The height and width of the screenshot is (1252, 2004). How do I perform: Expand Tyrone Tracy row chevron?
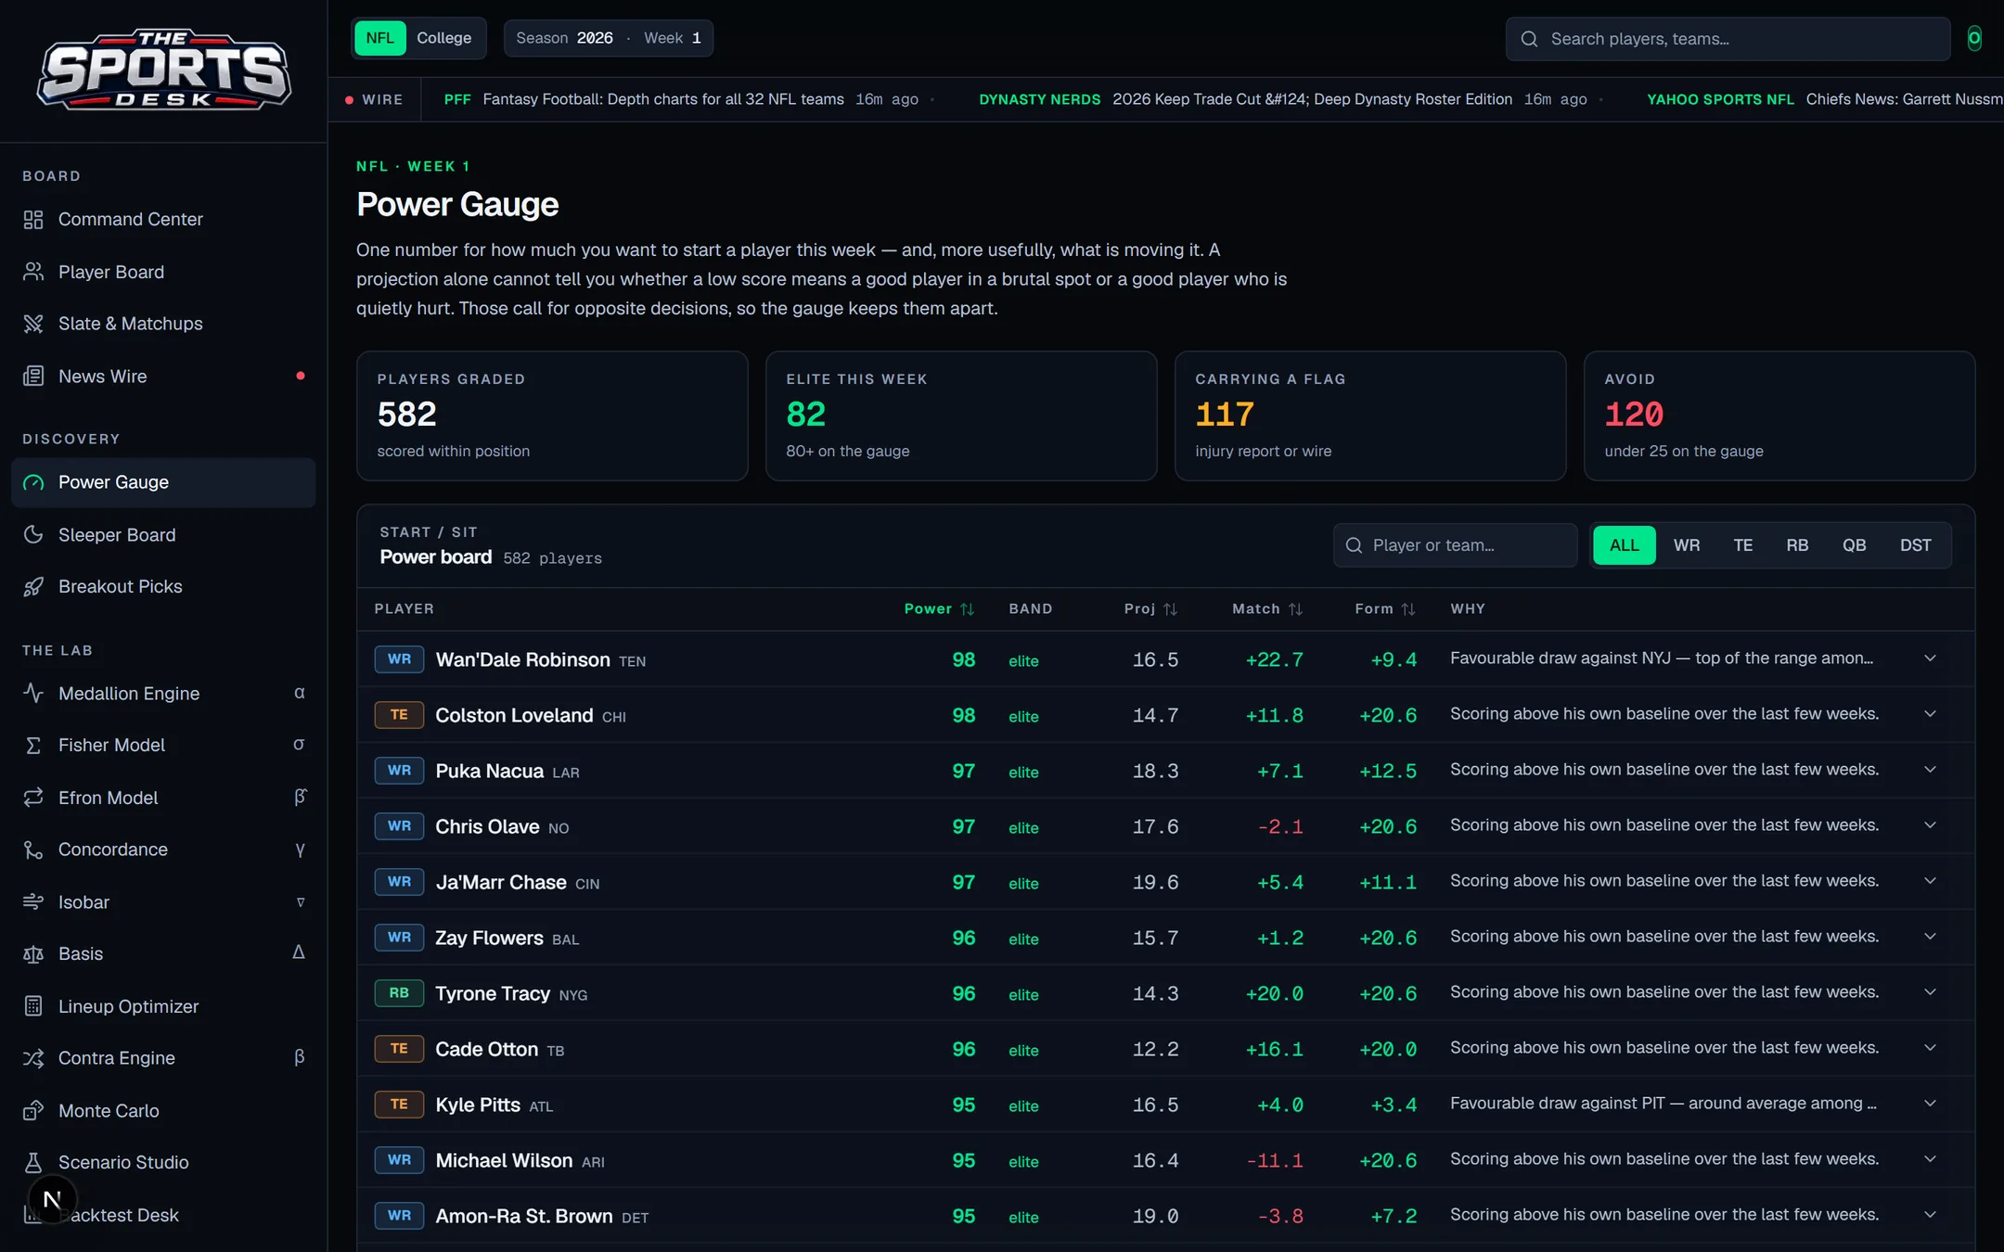coord(1930,992)
